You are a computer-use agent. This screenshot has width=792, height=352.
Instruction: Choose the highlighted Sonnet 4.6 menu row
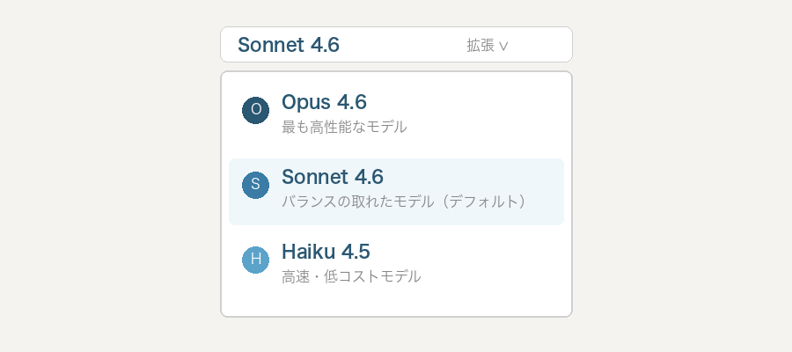396,192
